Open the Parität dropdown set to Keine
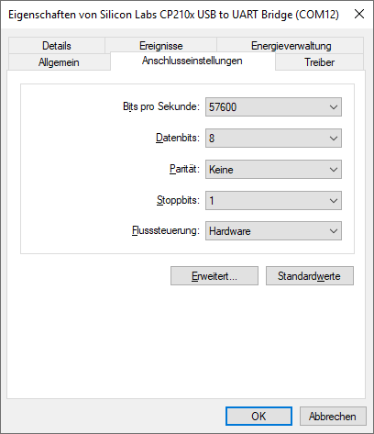Image resolution: width=374 pixels, height=434 pixels. click(273, 170)
